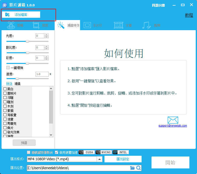Click effects list scroll up arrow
The height and width of the screenshot is (174, 197).
pos(51,89)
